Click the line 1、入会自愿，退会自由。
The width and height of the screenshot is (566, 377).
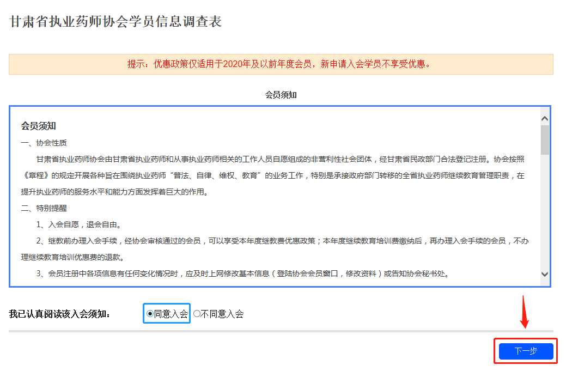point(79,224)
